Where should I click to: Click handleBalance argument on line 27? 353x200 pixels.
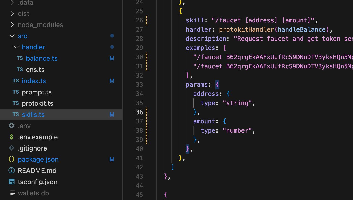(x=302, y=29)
